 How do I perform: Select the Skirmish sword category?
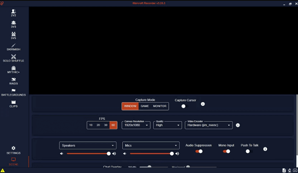point(13,47)
